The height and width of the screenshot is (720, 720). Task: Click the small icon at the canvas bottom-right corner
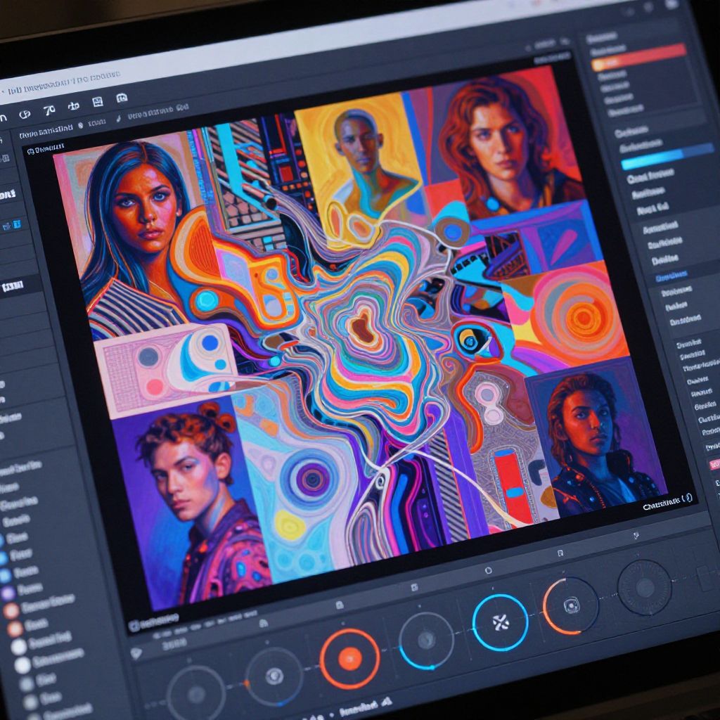(x=687, y=497)
